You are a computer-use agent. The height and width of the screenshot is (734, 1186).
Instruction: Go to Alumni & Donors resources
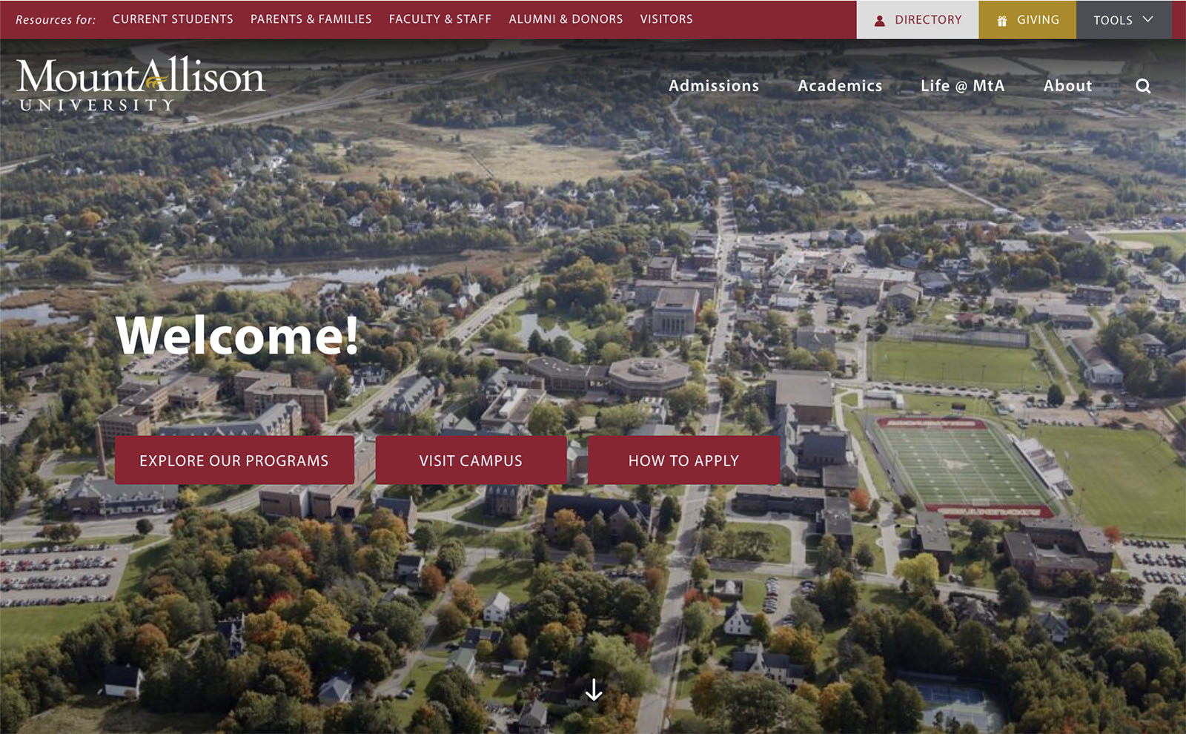(x=566, y=19)
